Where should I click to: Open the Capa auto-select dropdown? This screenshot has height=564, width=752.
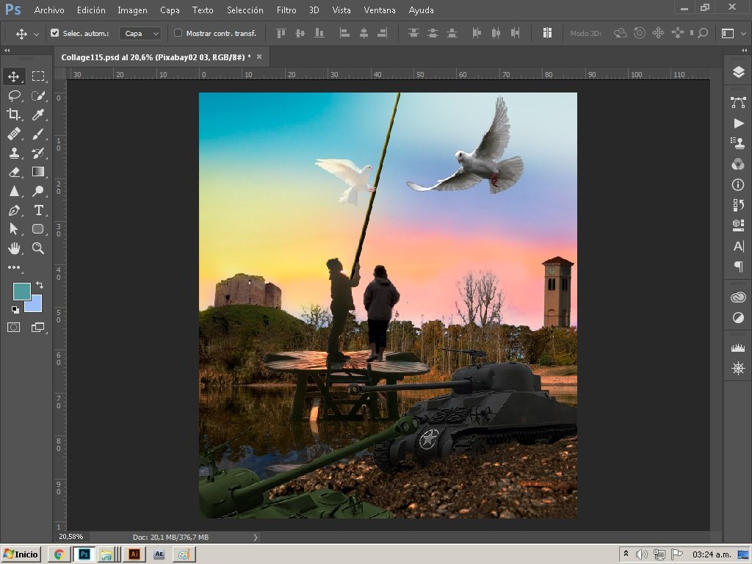(140, 33)
